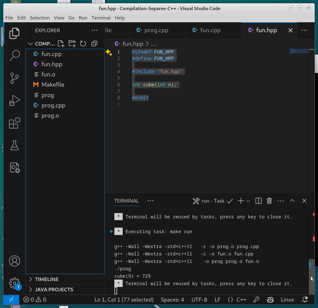
Task: Change end of line sequence LF
Action: point(218,299)
